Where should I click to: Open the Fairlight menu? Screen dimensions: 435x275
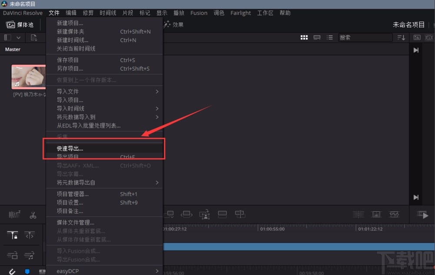(x=240, y=13)
